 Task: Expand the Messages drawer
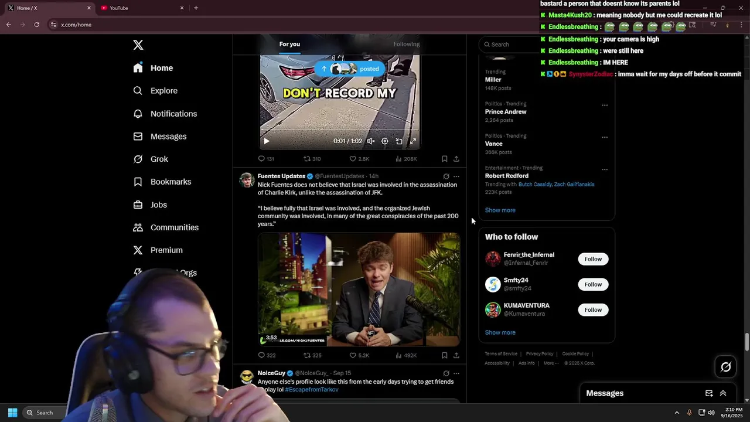723,393
